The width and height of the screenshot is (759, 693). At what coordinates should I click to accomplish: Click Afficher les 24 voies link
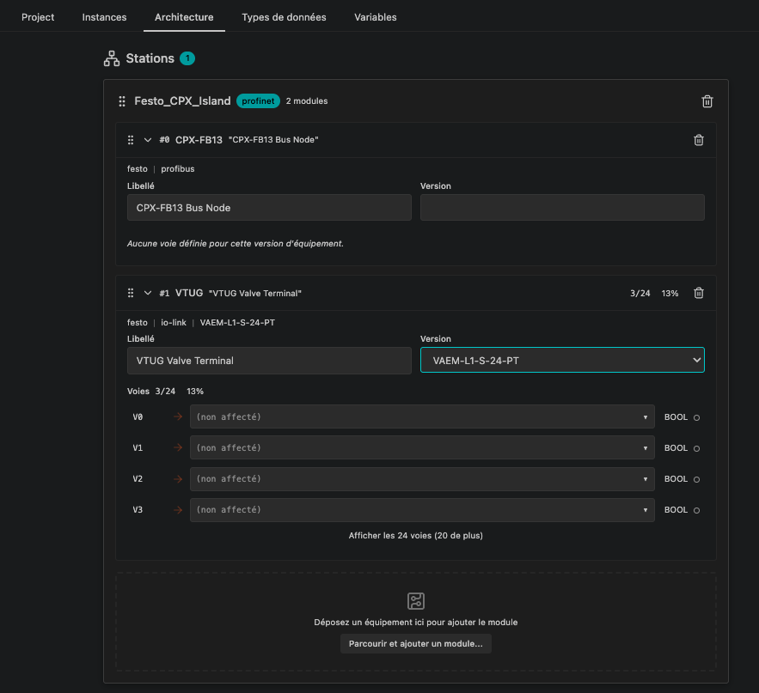click(416, 535)
